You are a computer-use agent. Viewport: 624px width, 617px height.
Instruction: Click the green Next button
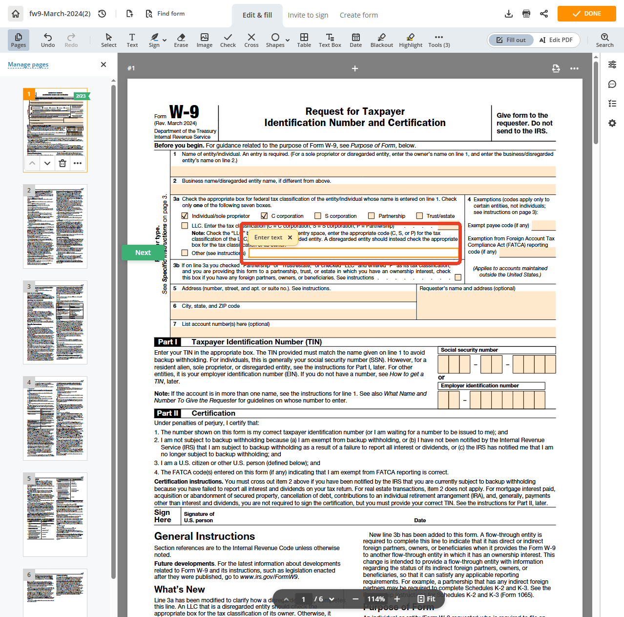click(143, 253)
